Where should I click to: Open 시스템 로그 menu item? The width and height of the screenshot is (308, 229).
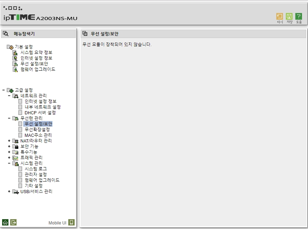[36, 169]
